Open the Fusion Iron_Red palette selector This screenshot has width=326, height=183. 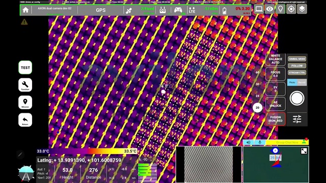click(275, 119)
